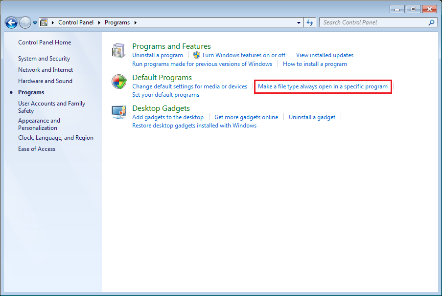Viewport: 442px width, 296px height.
Task: Go to Network and Internet
Action: [46, 70]
